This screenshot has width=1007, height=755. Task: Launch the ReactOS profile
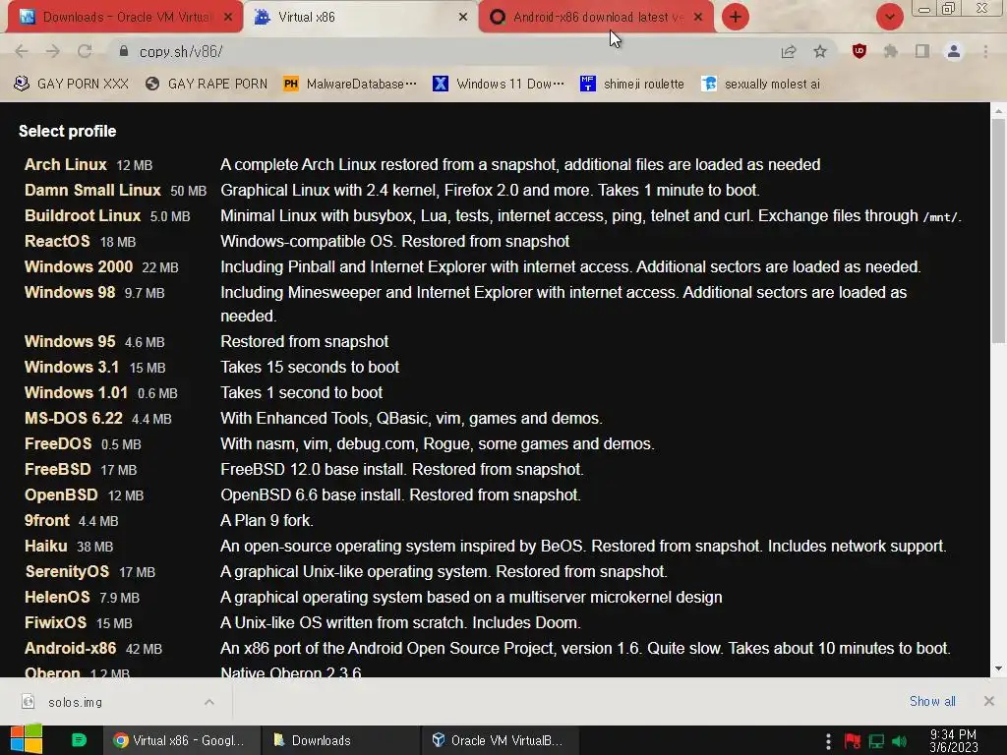click(57, 242)
